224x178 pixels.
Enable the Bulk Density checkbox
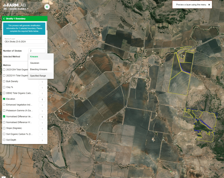coord(4,81)
